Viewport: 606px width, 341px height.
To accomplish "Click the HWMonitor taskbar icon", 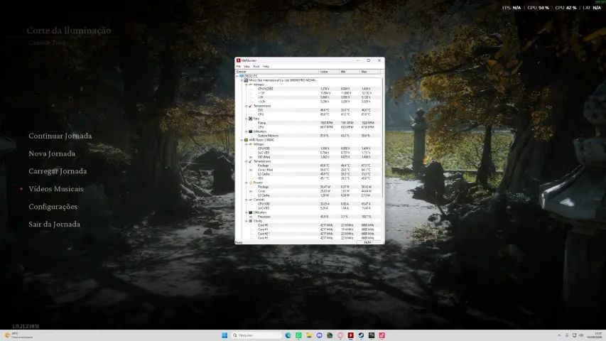I will click(x=350, y=335).
